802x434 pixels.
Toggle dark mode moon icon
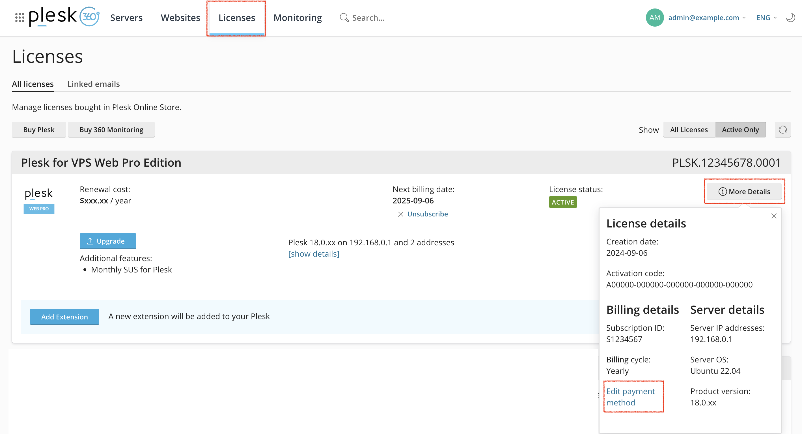[x=790, y=18]
